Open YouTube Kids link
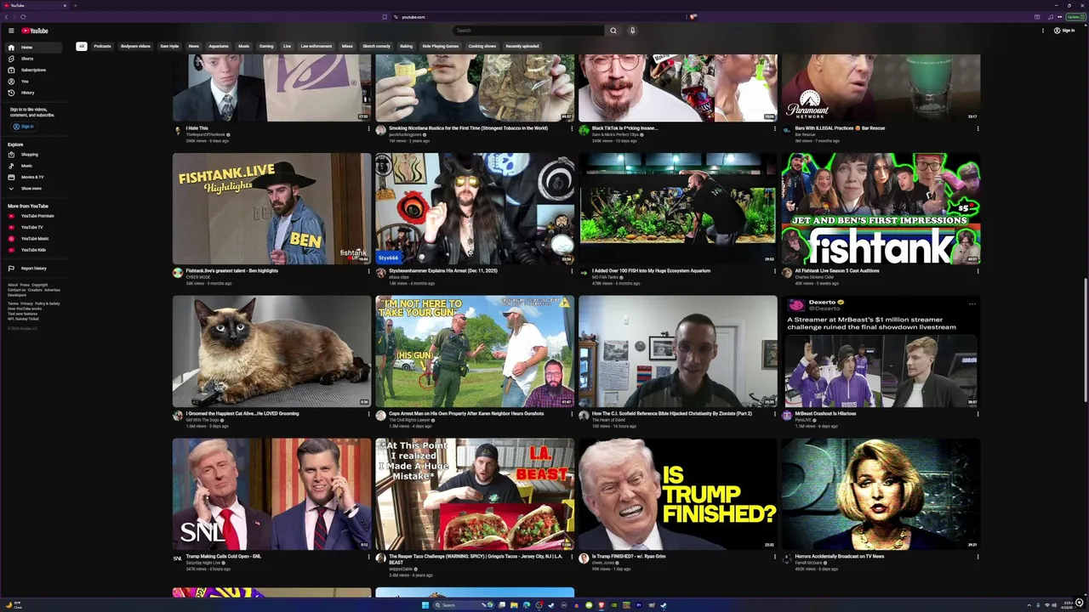 pyautogui.click(x=32, y=250)
